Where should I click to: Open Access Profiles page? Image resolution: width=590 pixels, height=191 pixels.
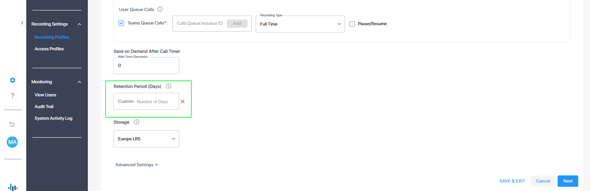[x=49, y=49]
